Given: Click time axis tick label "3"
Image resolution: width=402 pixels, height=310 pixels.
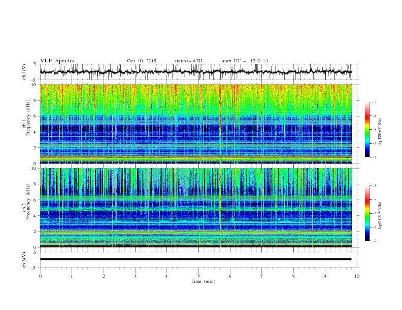Looking at the screenshot, I should coord(135,276).
